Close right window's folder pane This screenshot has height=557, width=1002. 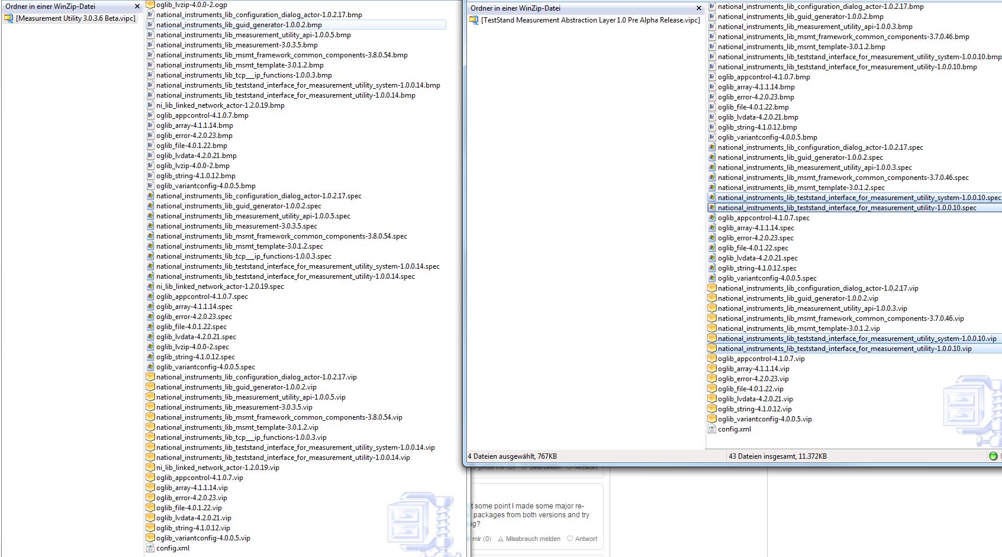698,8
